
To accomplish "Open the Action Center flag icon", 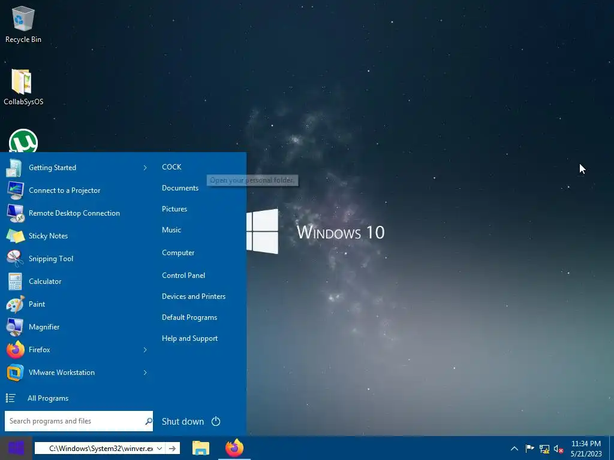I will (529, 449).
